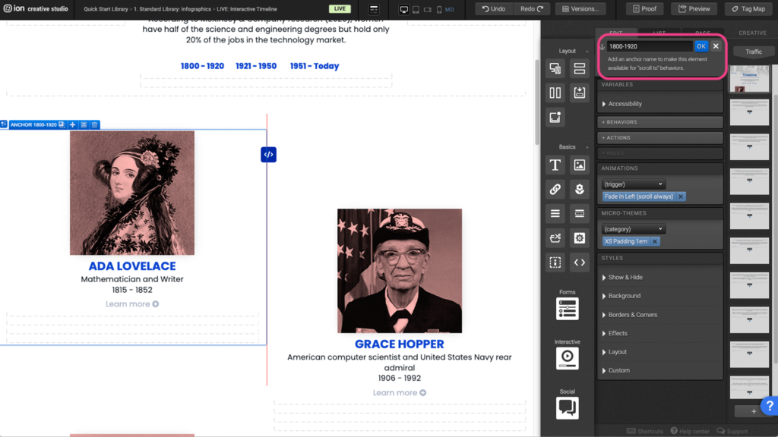This screenshot has height=437, width=778.
Task: Edit the anchor name input field
Action: pyautogui.click(x=650, y=46)
